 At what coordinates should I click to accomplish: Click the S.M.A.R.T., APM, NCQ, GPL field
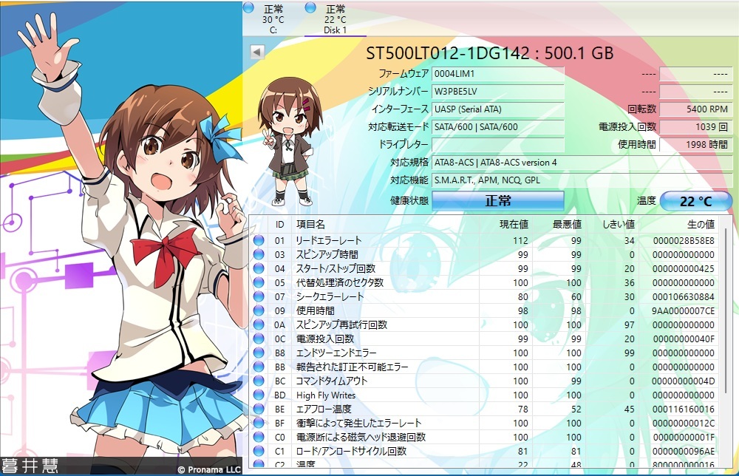tap(582, 180)
